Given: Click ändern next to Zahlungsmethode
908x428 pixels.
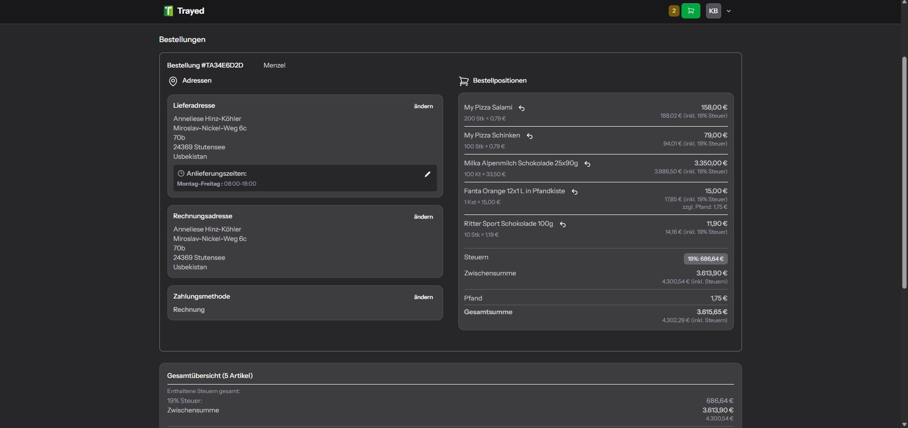Looking at the screenshot, I should pyautogui.click(x=423, y=297).
